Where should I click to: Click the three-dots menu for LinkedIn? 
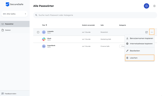(152, 32)
